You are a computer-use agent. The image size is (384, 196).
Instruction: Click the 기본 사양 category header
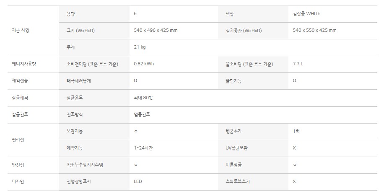21,30
